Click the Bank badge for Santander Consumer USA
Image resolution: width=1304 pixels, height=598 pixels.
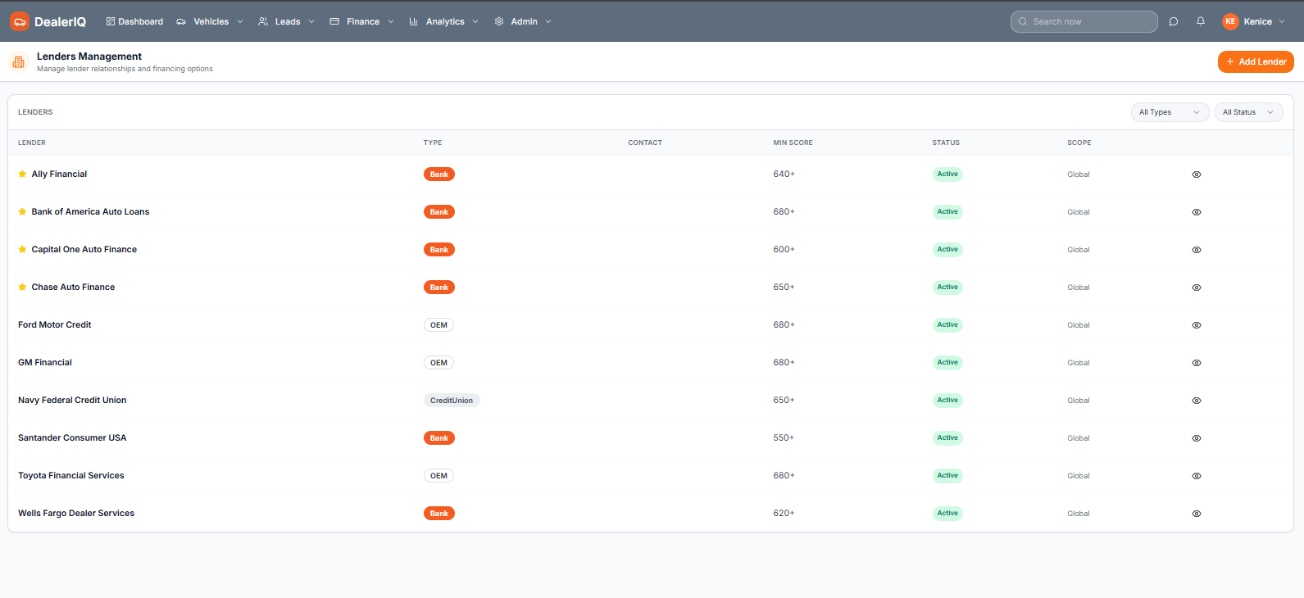[x=439, y=438]
